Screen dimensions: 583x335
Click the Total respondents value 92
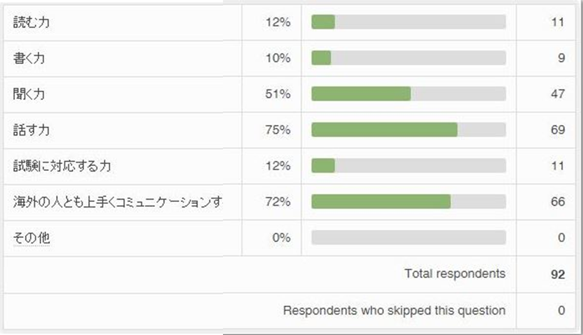(557, 274)
